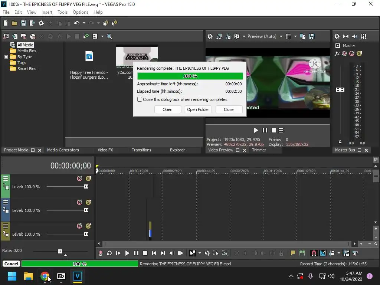Viewport: 380px width, 285px height.
Task: Switch to the Media Generators tab
Action: point(63,150)
